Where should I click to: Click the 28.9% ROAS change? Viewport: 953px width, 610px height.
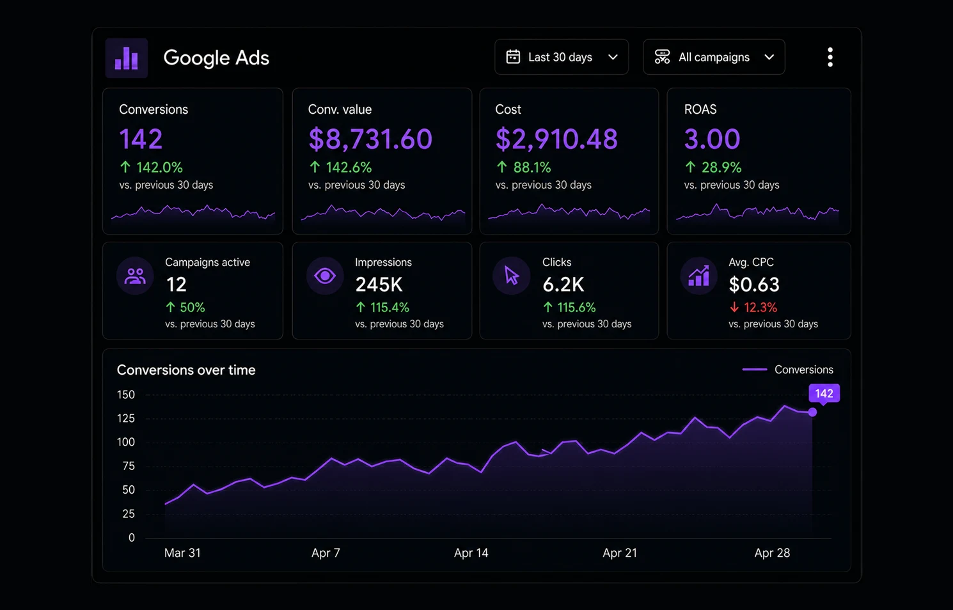pyautogui.click(x=721, y=168)
